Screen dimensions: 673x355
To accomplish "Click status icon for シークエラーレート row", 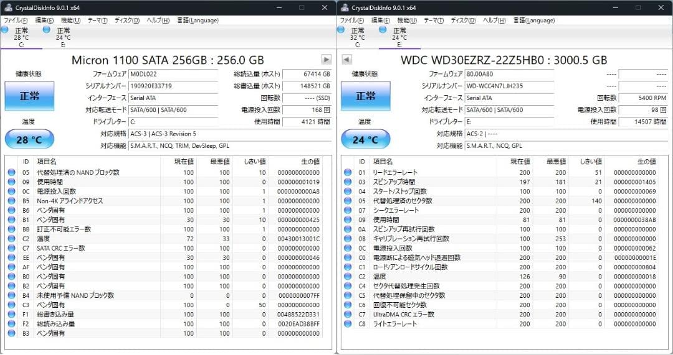I will tap(348, 210).
